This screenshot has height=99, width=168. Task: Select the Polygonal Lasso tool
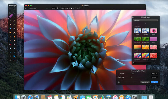(x=14, y=17)
